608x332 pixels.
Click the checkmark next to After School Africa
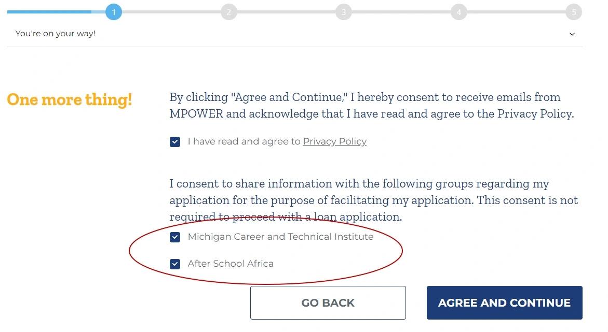point(175,264)
